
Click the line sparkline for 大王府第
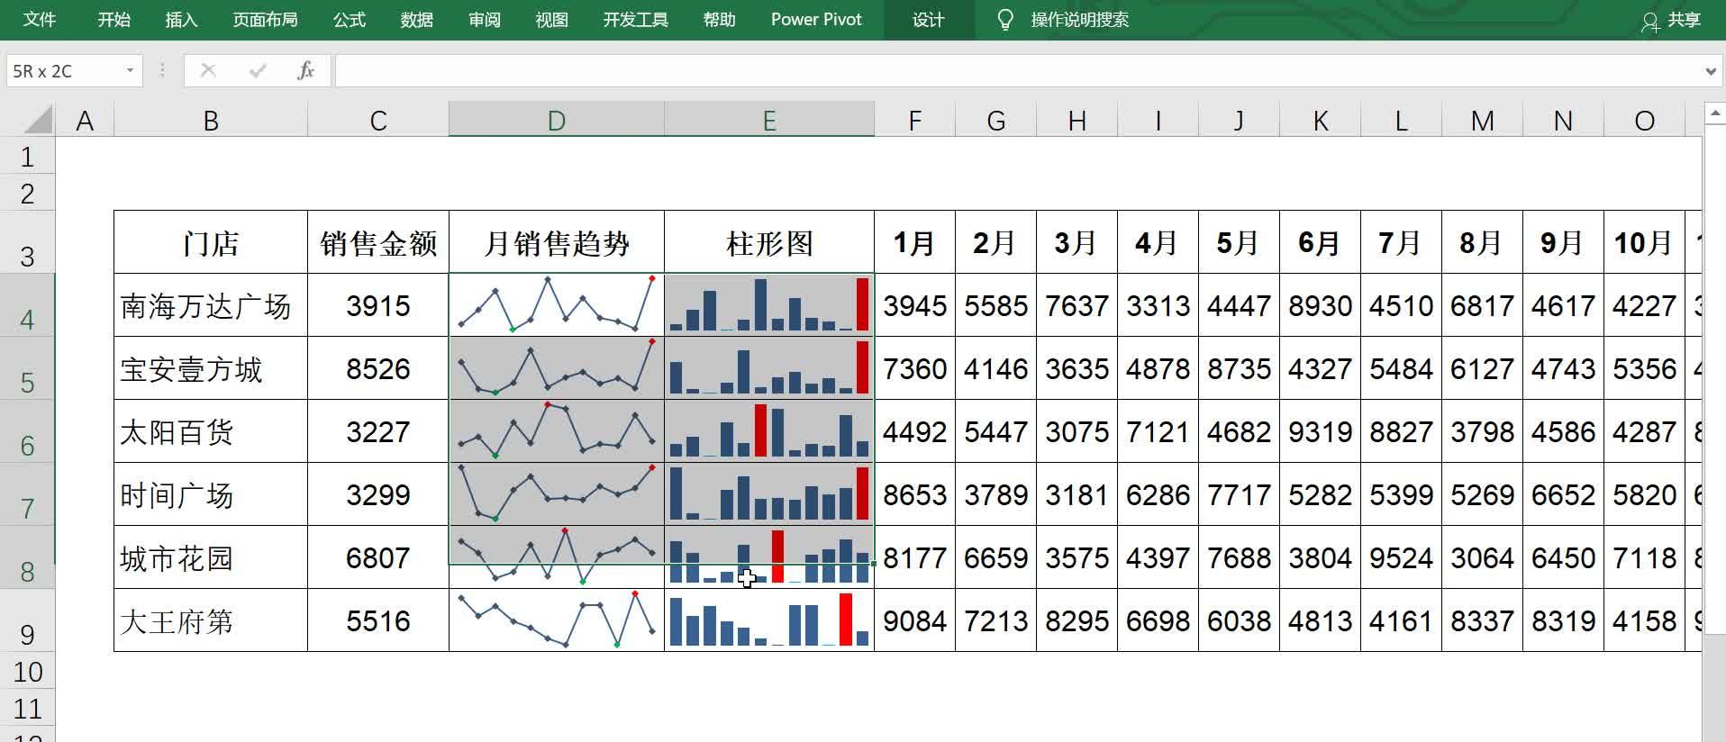pos(557,620)
